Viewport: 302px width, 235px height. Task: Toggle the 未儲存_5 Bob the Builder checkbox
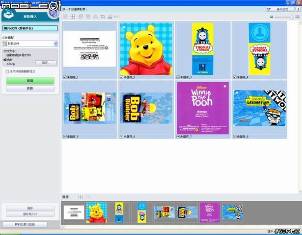coord(65,137)
